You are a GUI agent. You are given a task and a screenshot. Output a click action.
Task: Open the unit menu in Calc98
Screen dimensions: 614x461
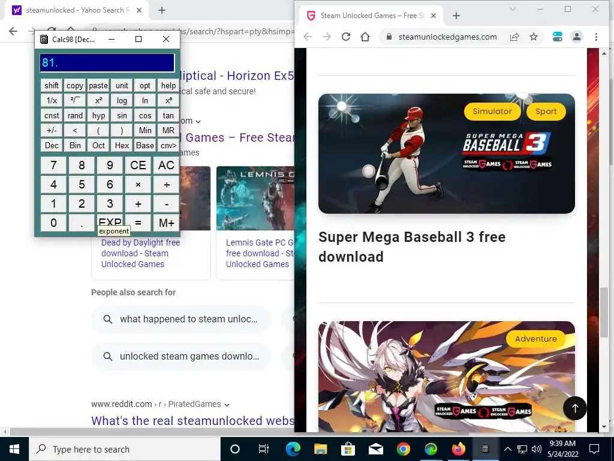point(122,85)
